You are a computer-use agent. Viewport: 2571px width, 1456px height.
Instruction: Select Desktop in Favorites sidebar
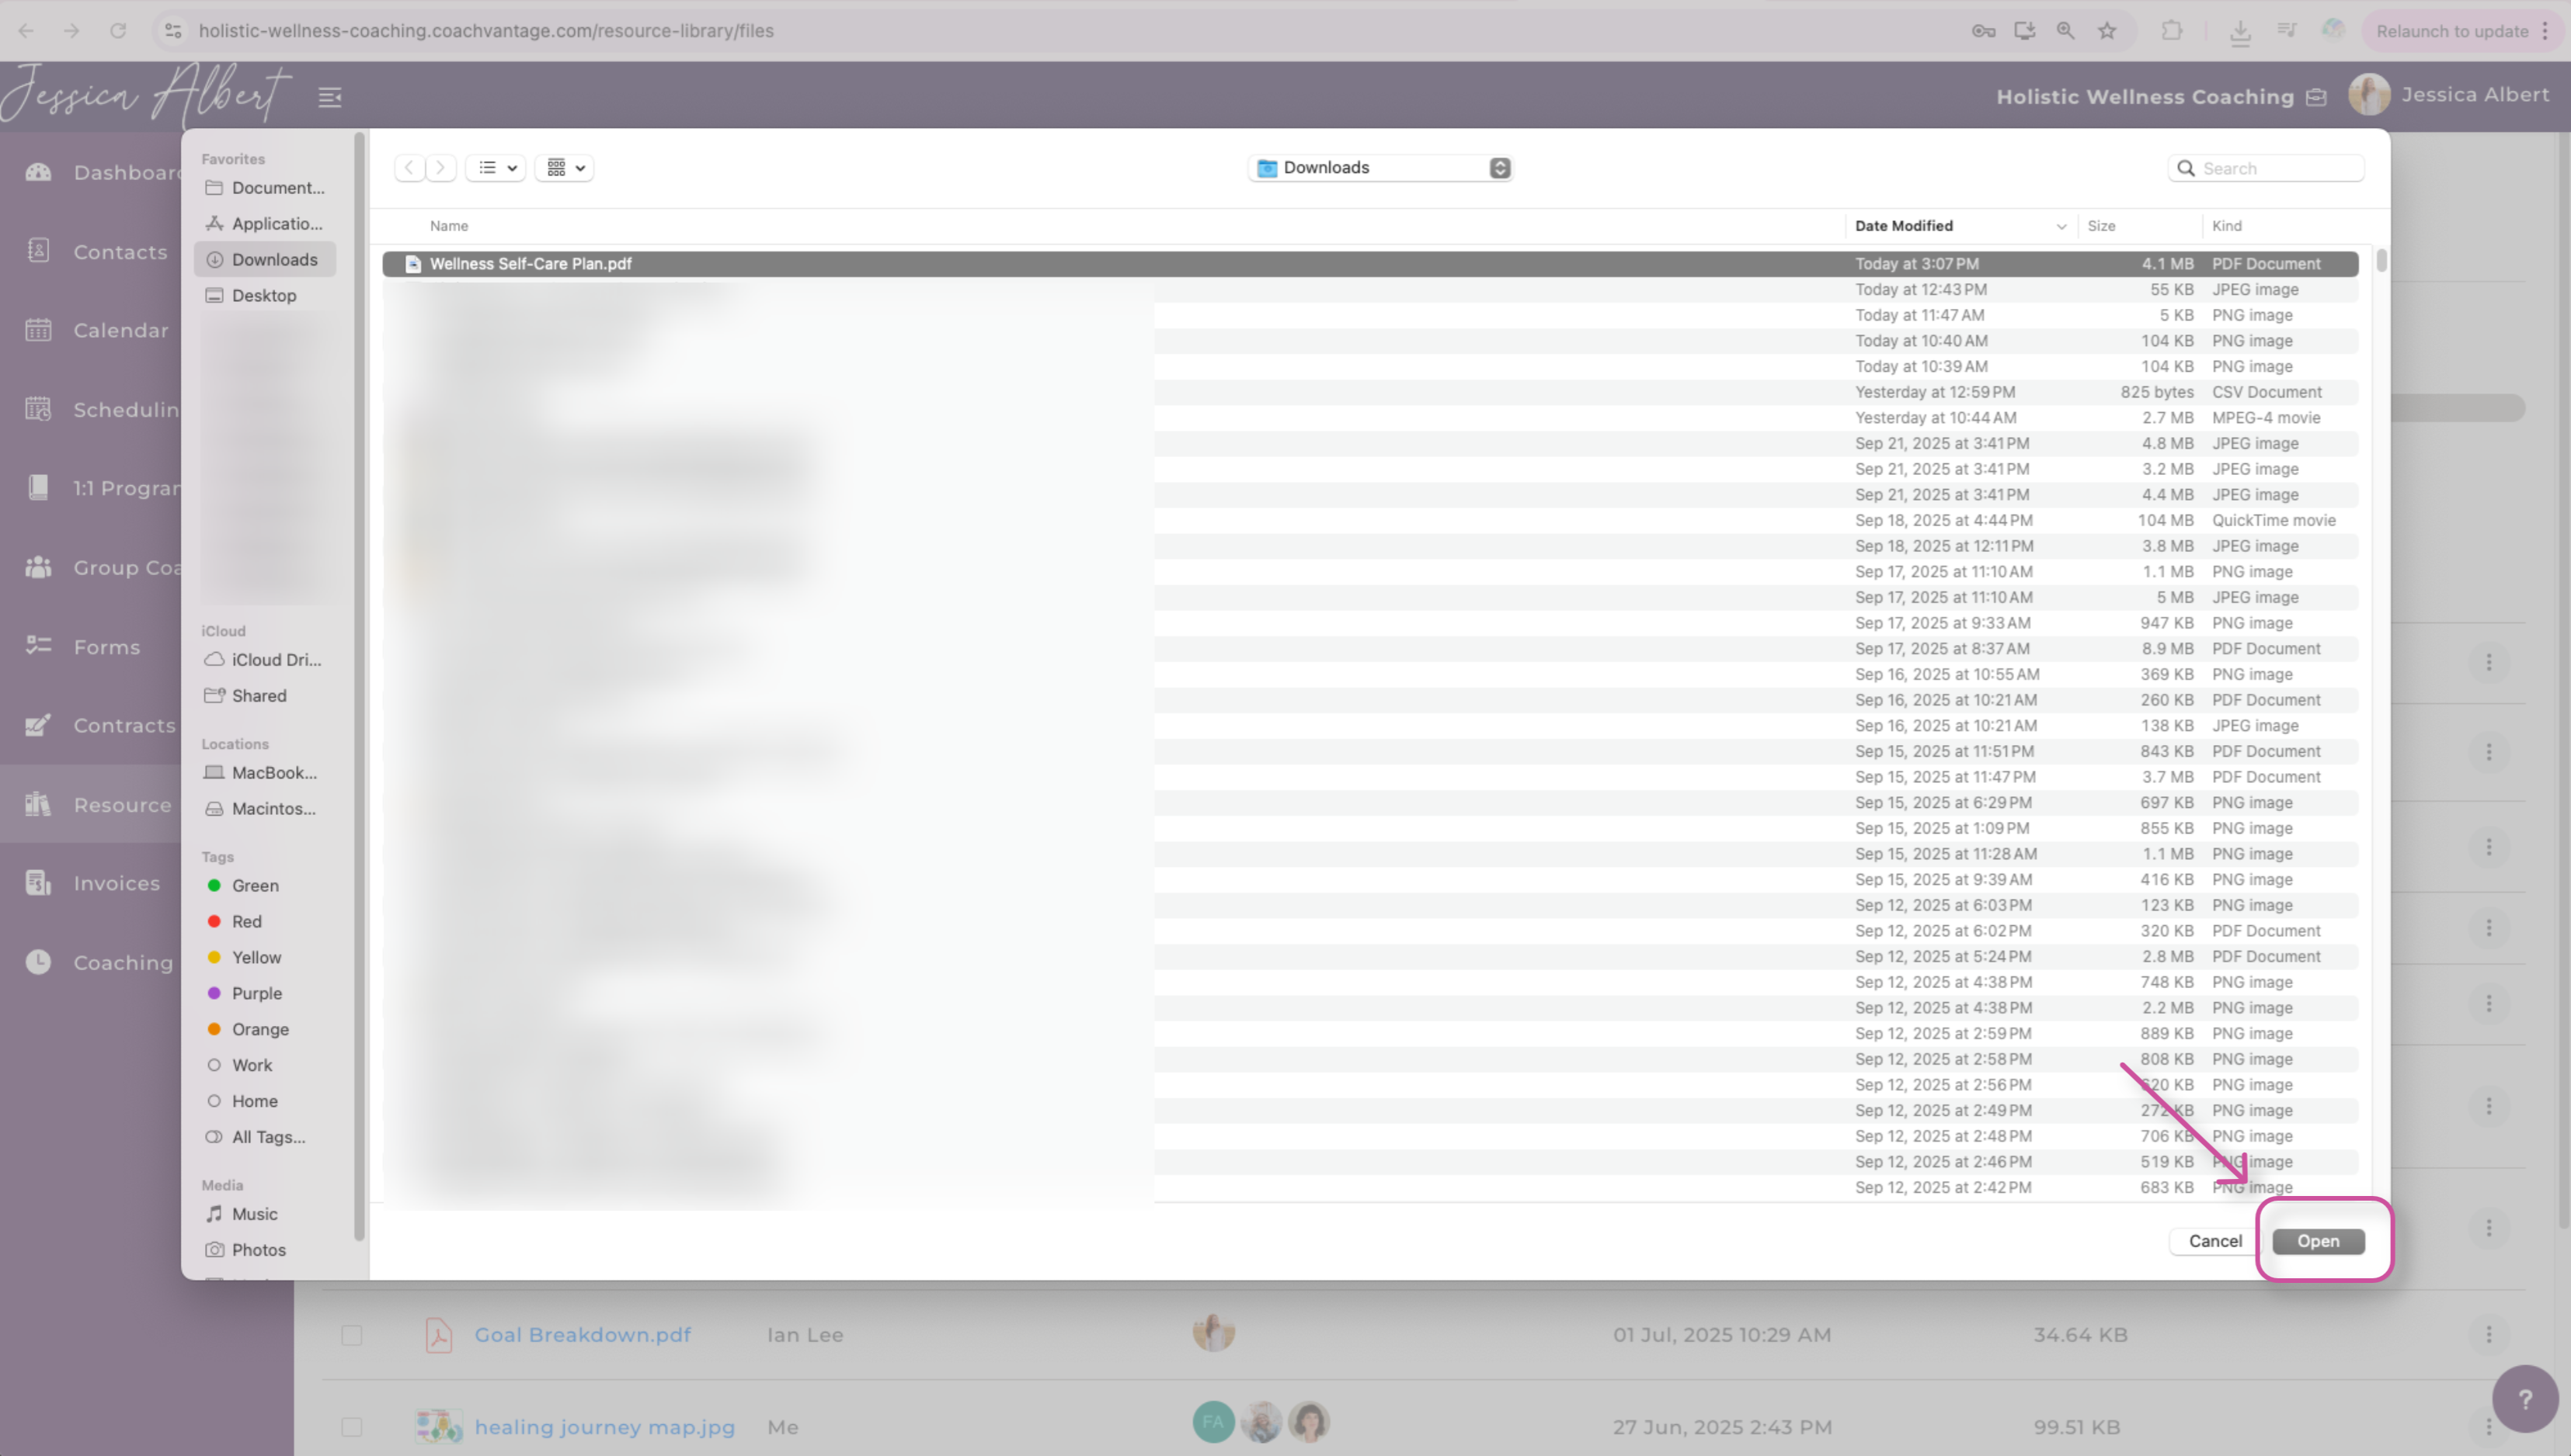point(263,296)
